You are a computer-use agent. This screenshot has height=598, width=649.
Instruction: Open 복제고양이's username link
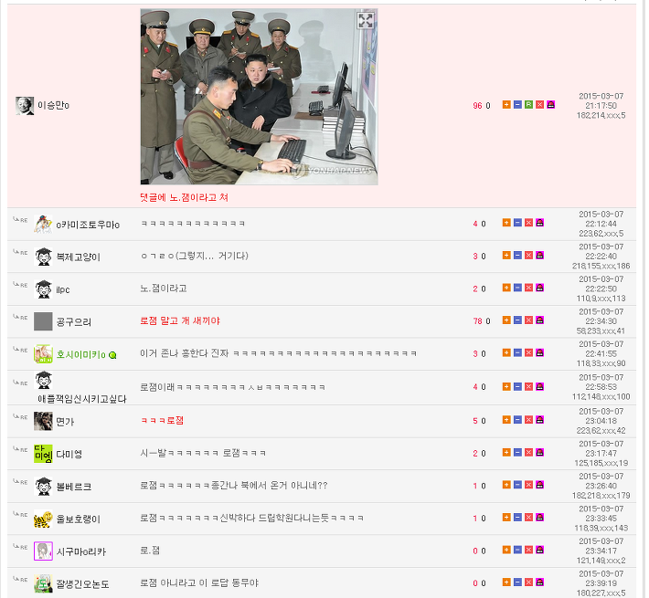pyautogui.click(x=79, y=257)
